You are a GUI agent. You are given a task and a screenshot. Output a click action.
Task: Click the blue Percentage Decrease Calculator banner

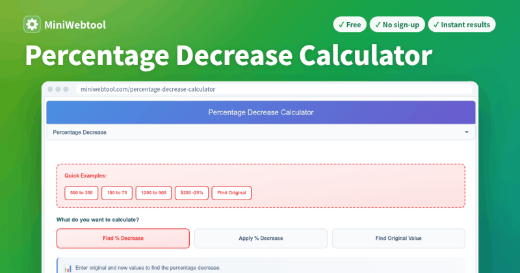pyautogui.click(x=261, y=112)
